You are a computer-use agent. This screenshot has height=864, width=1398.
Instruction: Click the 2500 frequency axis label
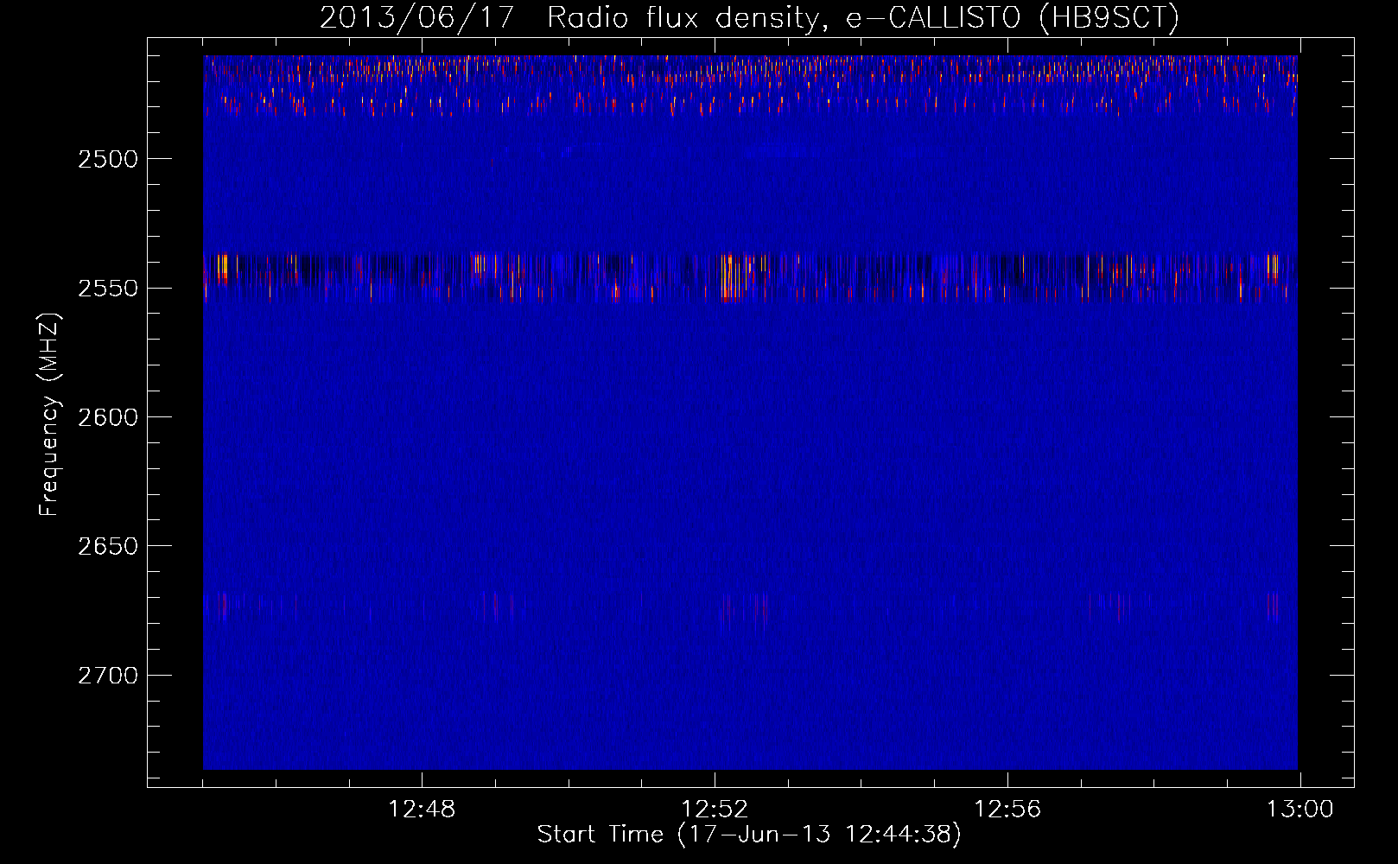(107, 159)
